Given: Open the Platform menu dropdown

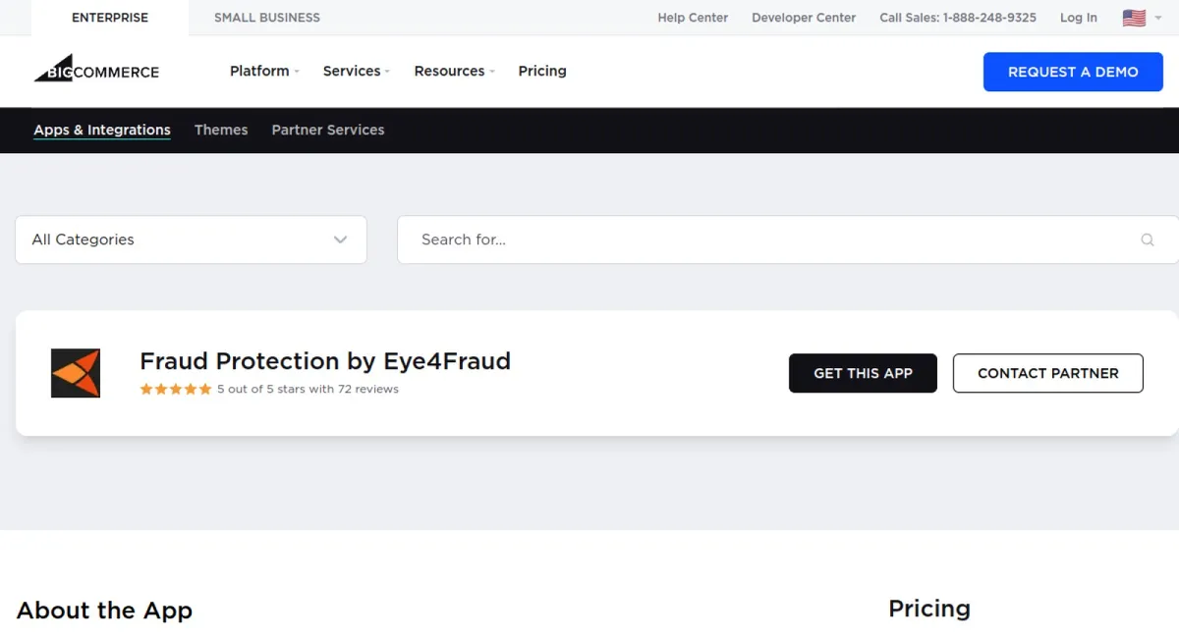Looking at the screenshot, I should click(x=263, y=71).
